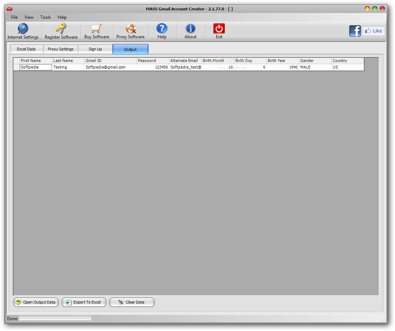Select the password cell '123456'

[153, 67]
